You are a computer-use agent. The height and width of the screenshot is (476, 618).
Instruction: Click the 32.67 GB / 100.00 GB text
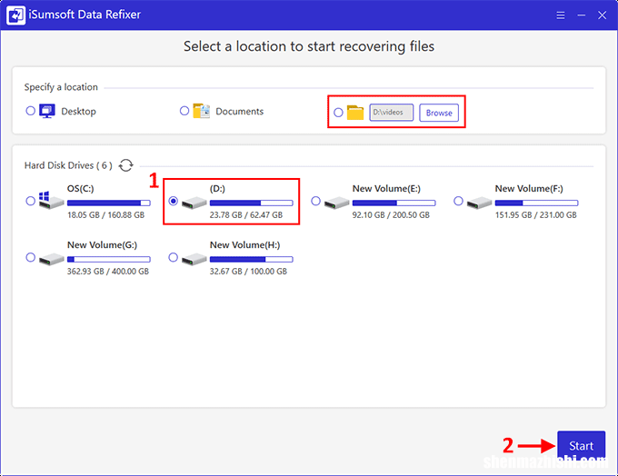click(248, 272)
